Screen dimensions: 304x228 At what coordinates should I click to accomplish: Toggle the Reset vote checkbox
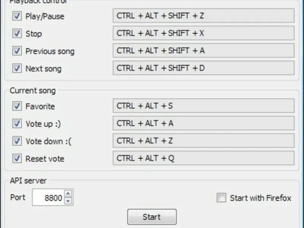pos(17,158)
